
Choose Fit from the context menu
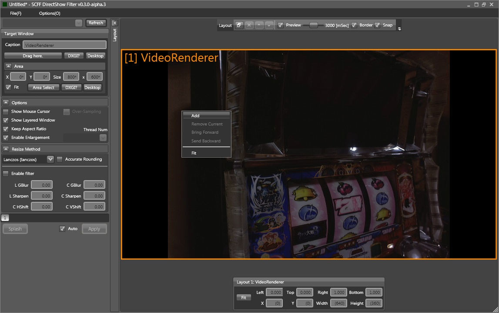pos(206,153)
